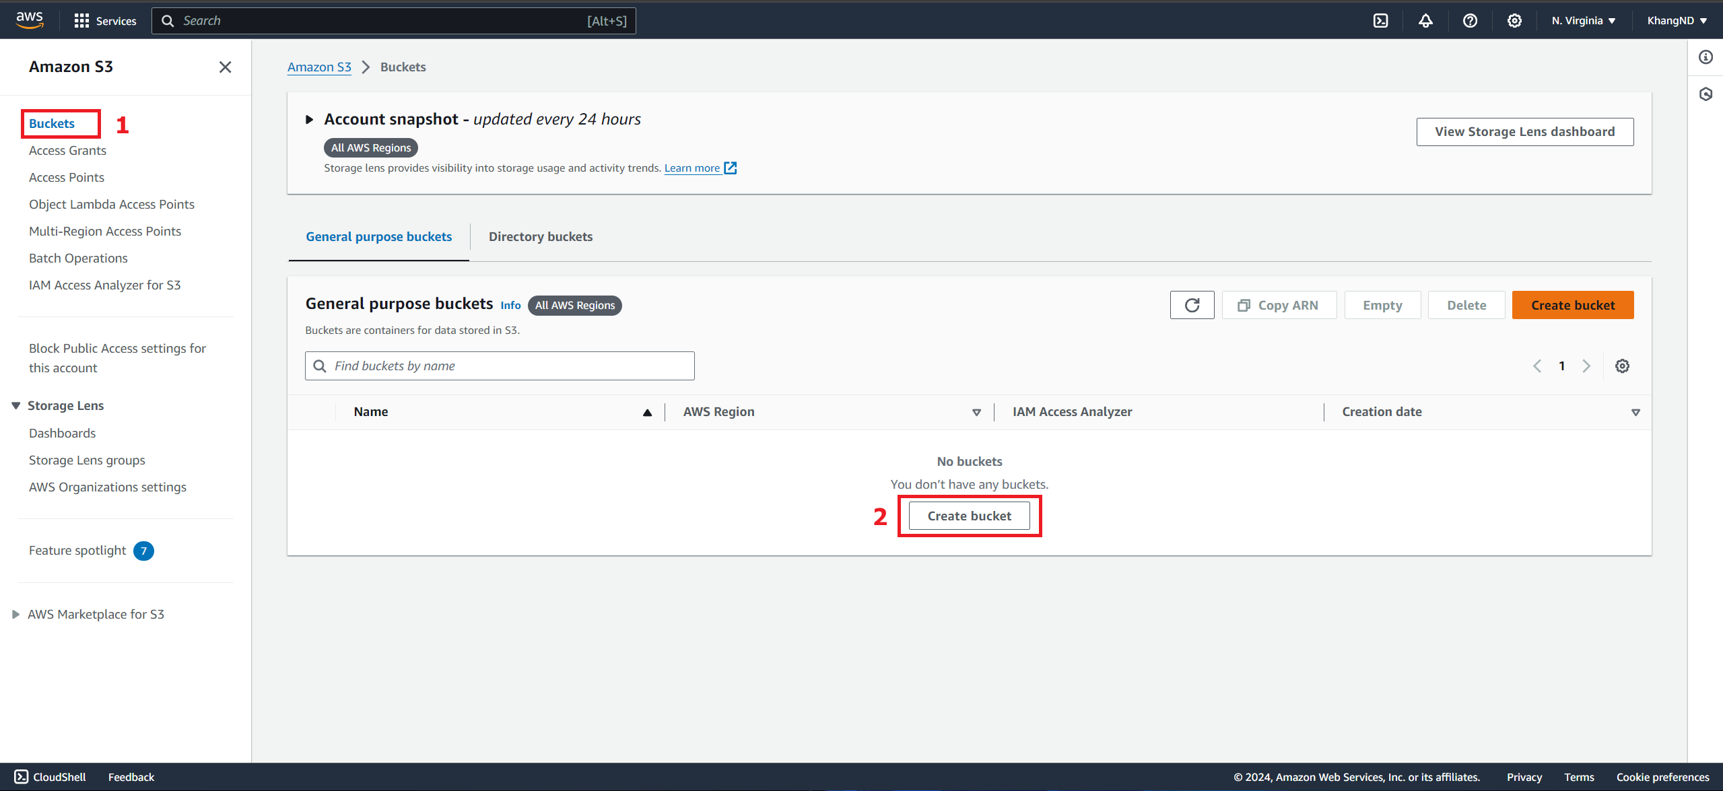
Task: Open the Info link beside General purpose buckets
Action: tap(510, 305)
